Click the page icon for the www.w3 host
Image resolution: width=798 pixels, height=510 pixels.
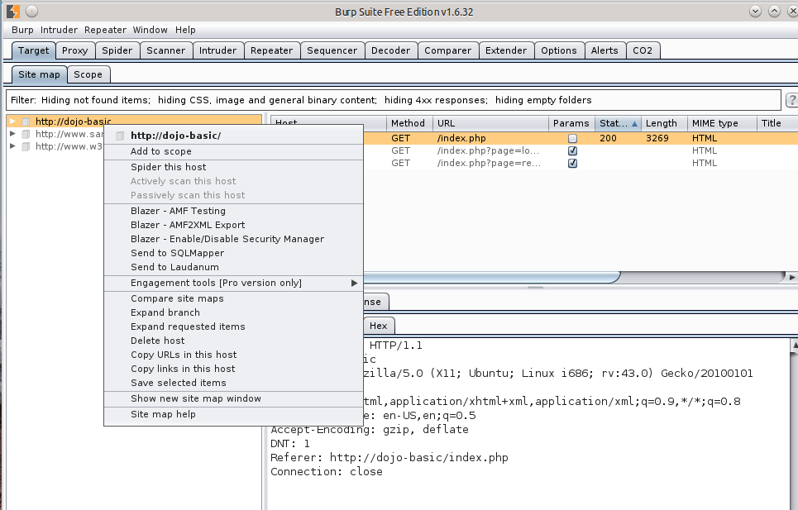pyautogui.click(x=26, y=146)
